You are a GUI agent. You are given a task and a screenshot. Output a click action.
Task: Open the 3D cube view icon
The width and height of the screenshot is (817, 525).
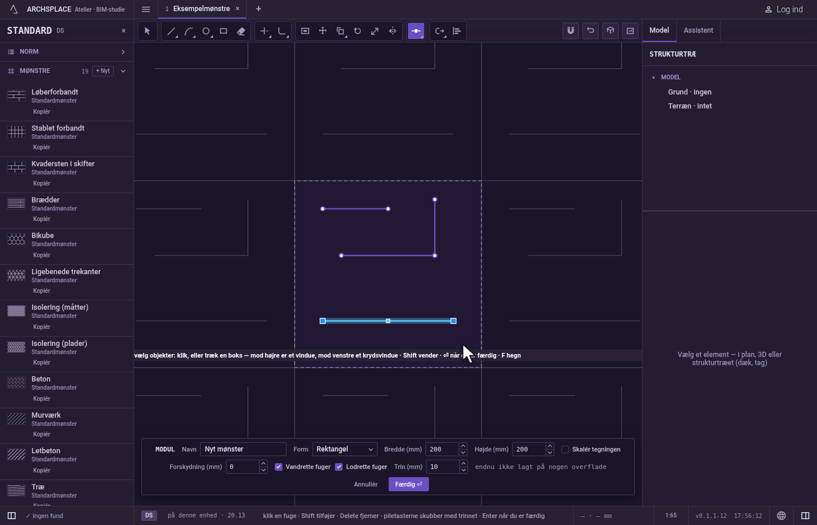[x=610, y=31]
